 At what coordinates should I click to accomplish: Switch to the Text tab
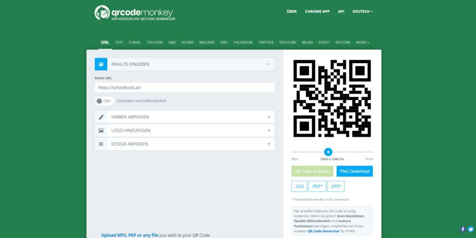pyautogui.click(x=119, y=42)
